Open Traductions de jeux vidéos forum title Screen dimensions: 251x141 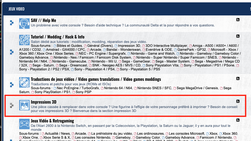tap(96, 79)
